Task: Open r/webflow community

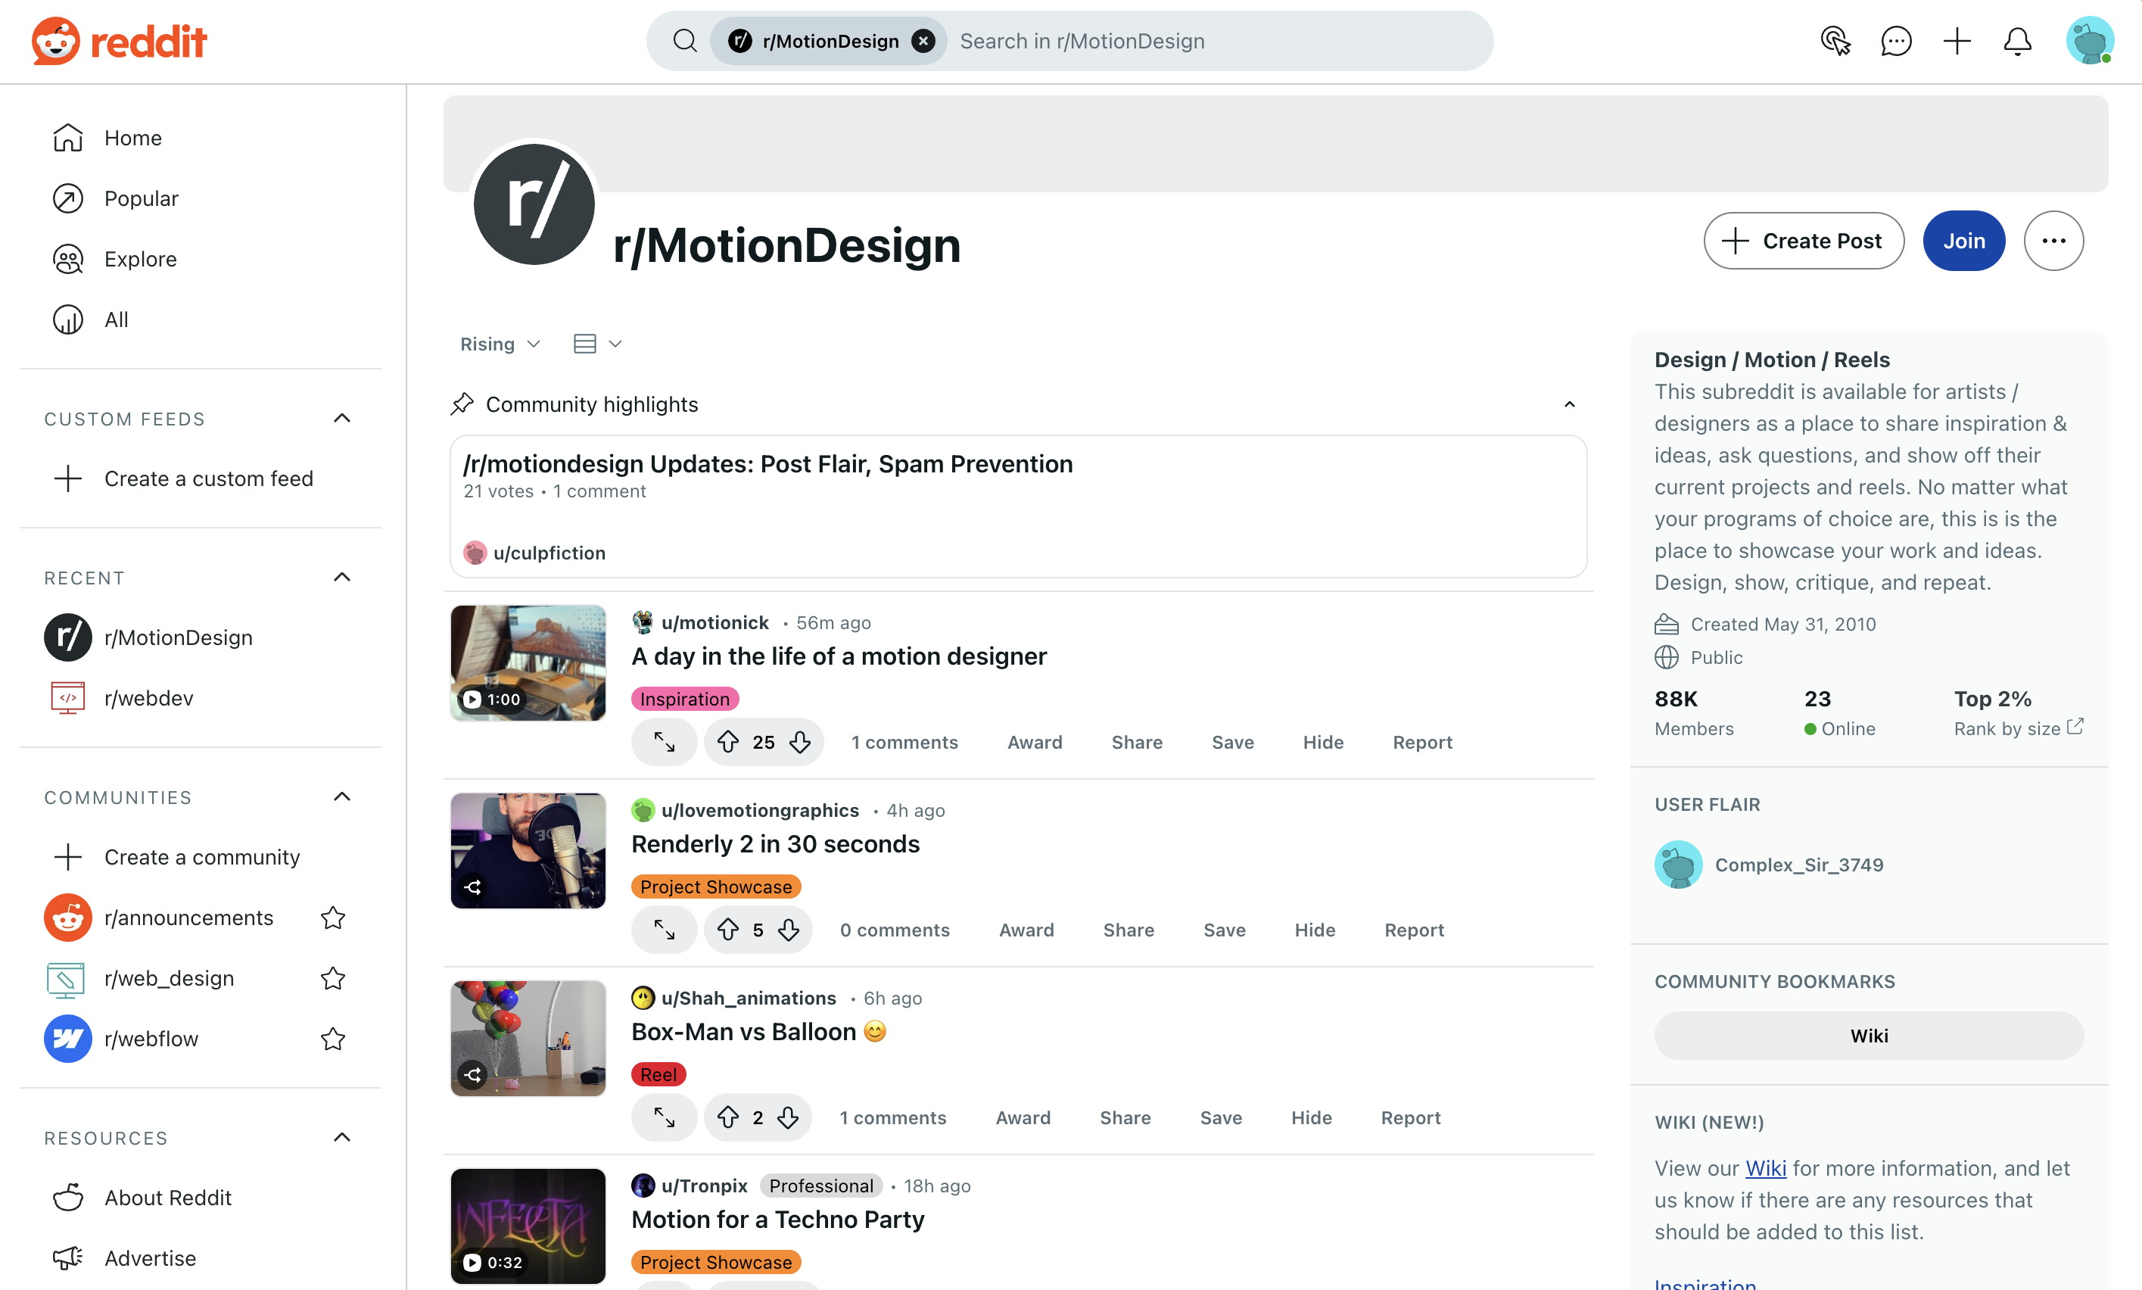Action: click(151, 1039)
